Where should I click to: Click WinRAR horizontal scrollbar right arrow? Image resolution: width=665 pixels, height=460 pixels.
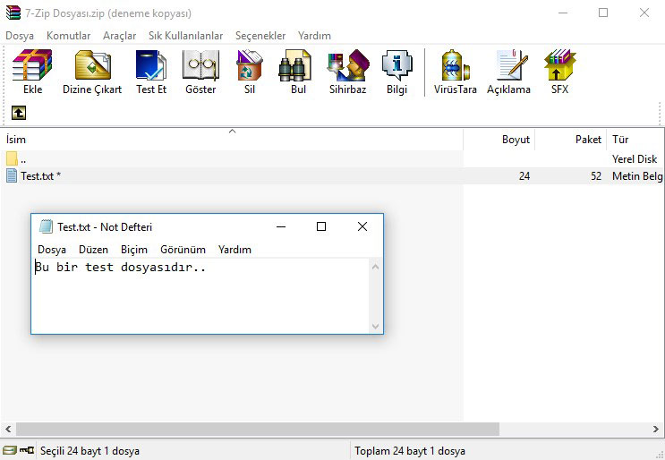(x=656, y=429)
